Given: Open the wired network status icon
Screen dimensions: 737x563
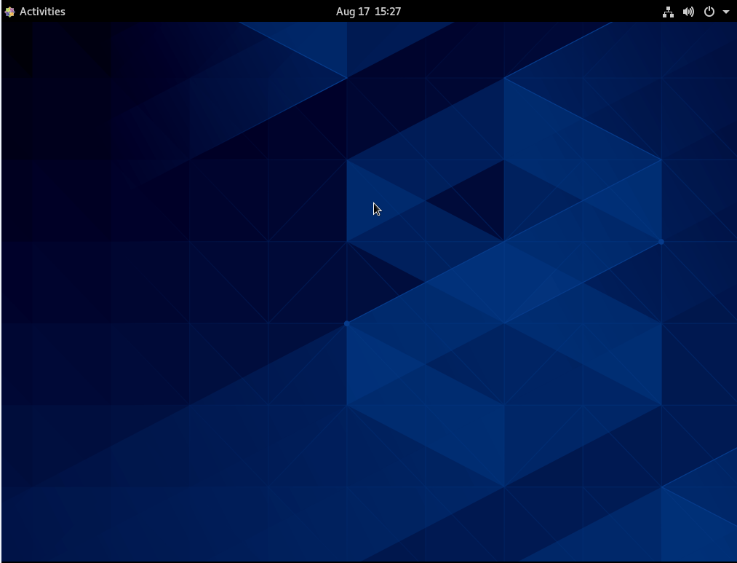Looking at the screenshot, I should point(668,12).
